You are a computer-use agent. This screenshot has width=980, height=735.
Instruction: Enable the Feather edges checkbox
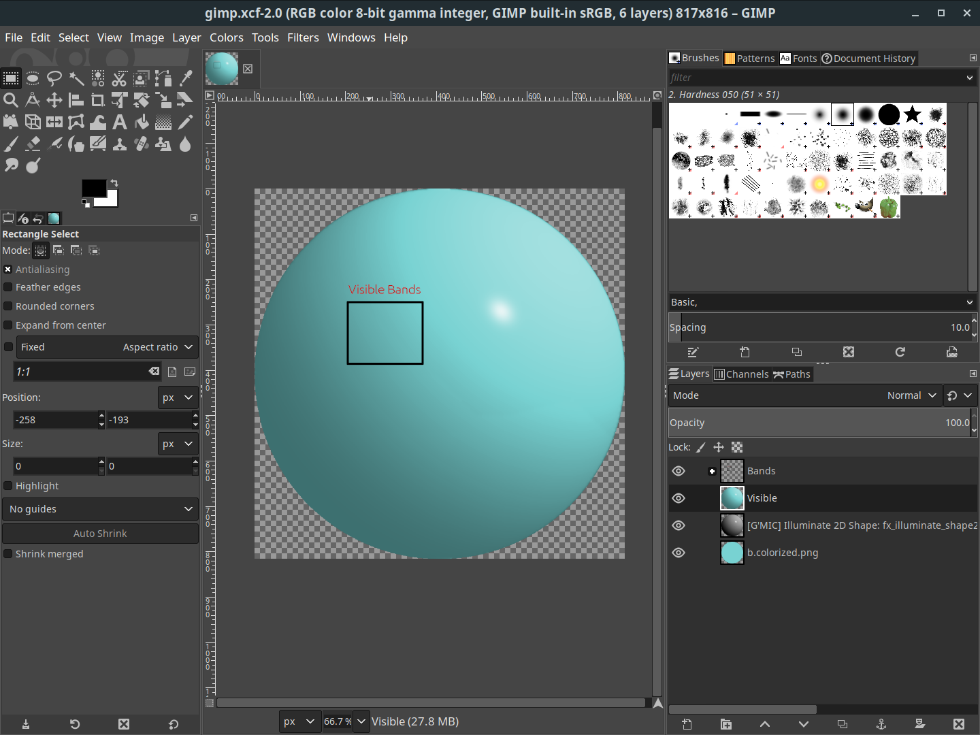pyautogui.click(x=8, y=287)
